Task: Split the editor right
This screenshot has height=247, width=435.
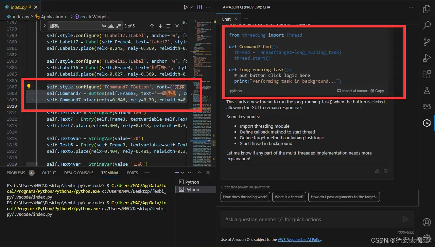Action: click(x=199, y=7)
